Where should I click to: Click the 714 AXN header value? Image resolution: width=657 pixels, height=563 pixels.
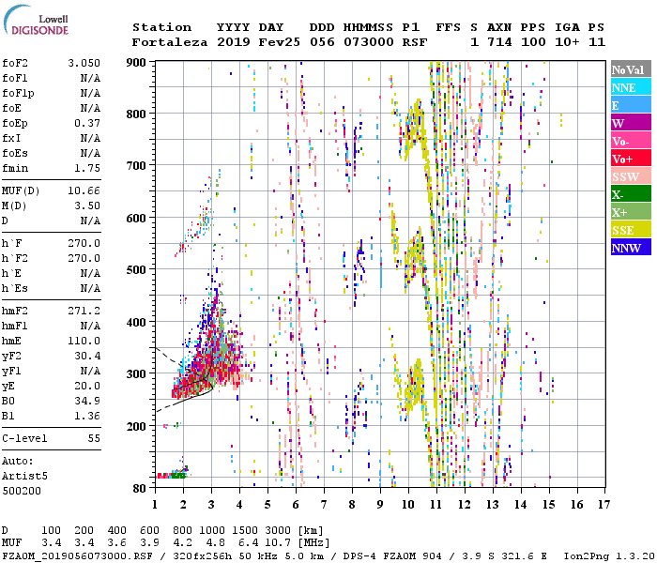(x=499, y=42)
